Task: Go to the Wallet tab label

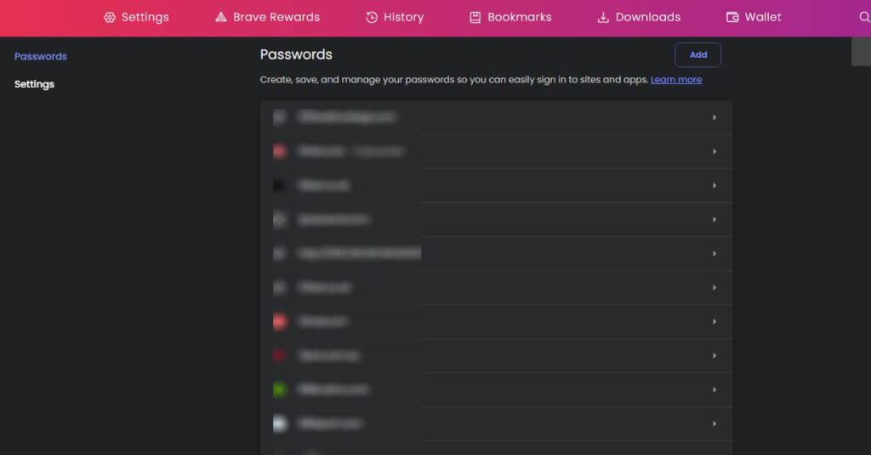Action: coord(763,17)
